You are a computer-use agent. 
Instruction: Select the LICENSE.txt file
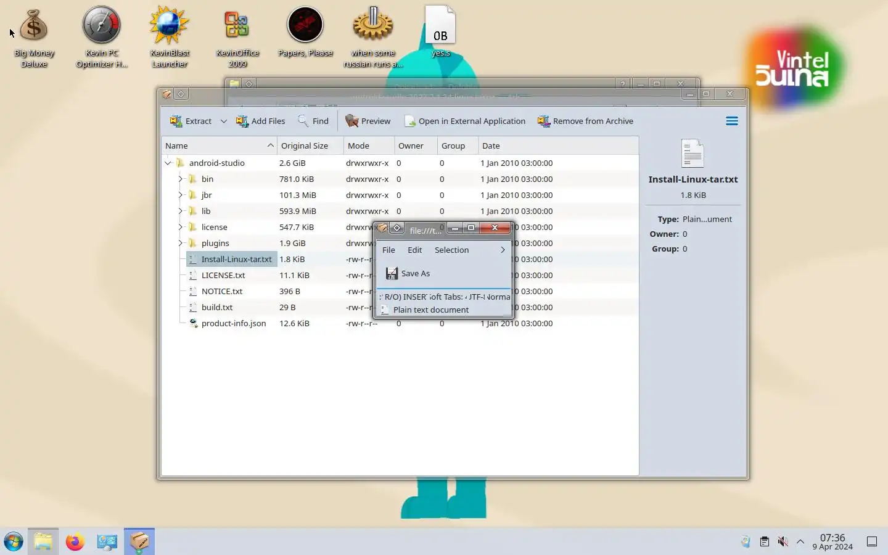point(223,275)
